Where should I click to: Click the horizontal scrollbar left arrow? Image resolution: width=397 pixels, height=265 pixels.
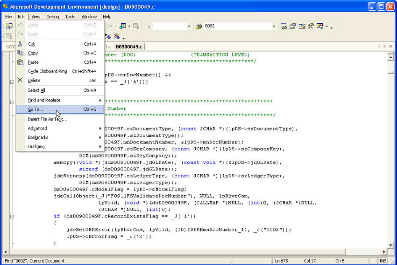click(6, 251)
